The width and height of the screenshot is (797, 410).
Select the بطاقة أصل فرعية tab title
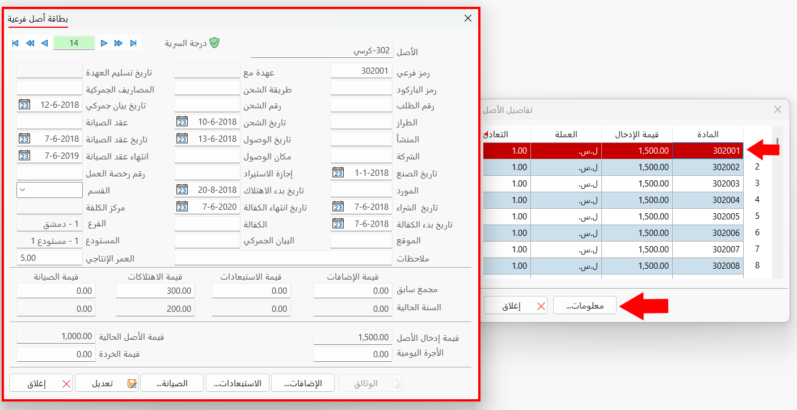(x=38, y=19)
